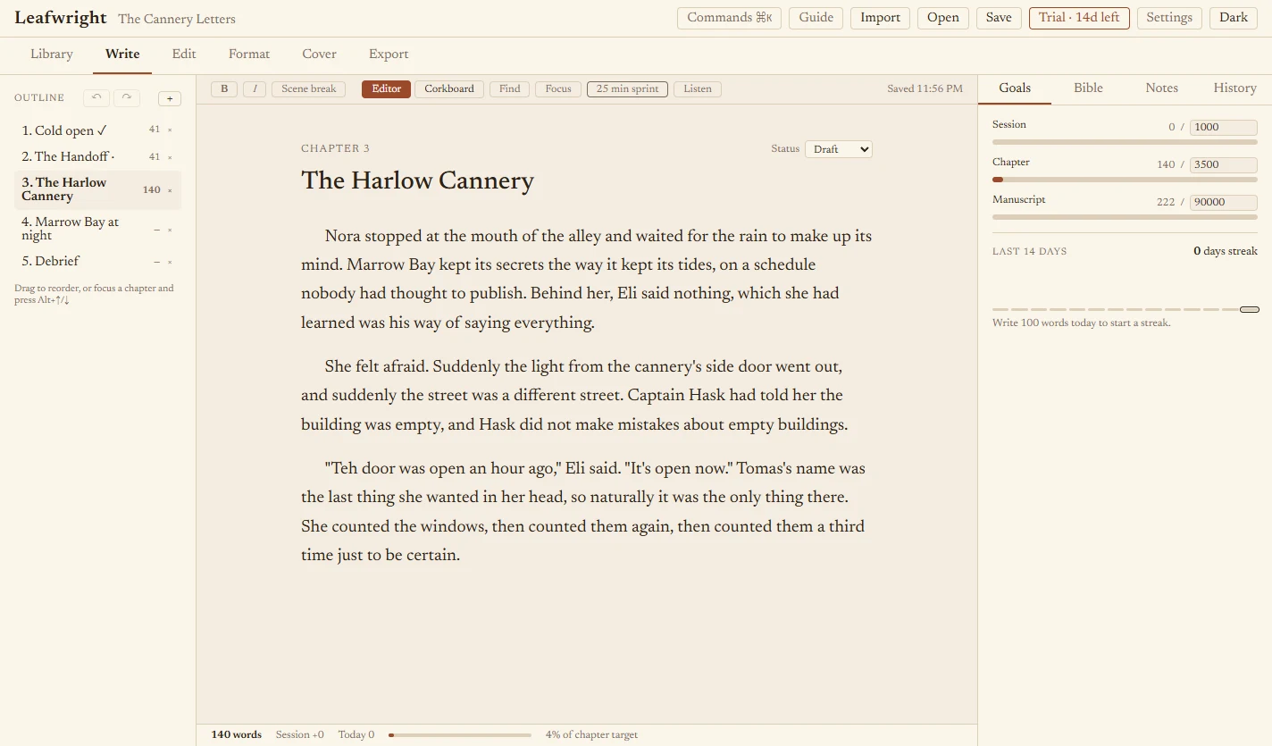Image resolution: width=1272 pixels, height=746 pixels.
Task: Insert a scene break
Action: pos(309,89)
